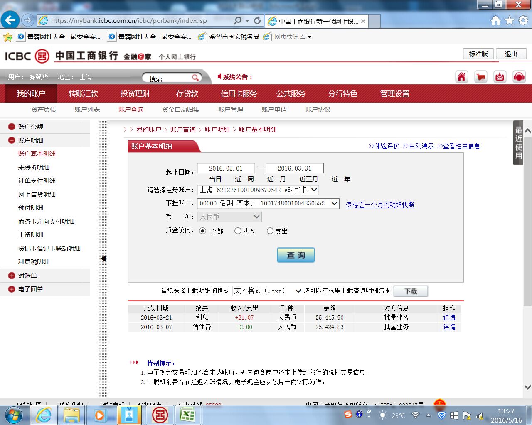
Task: Open the address bar search dropdown arrow
Action: point(247,20)
